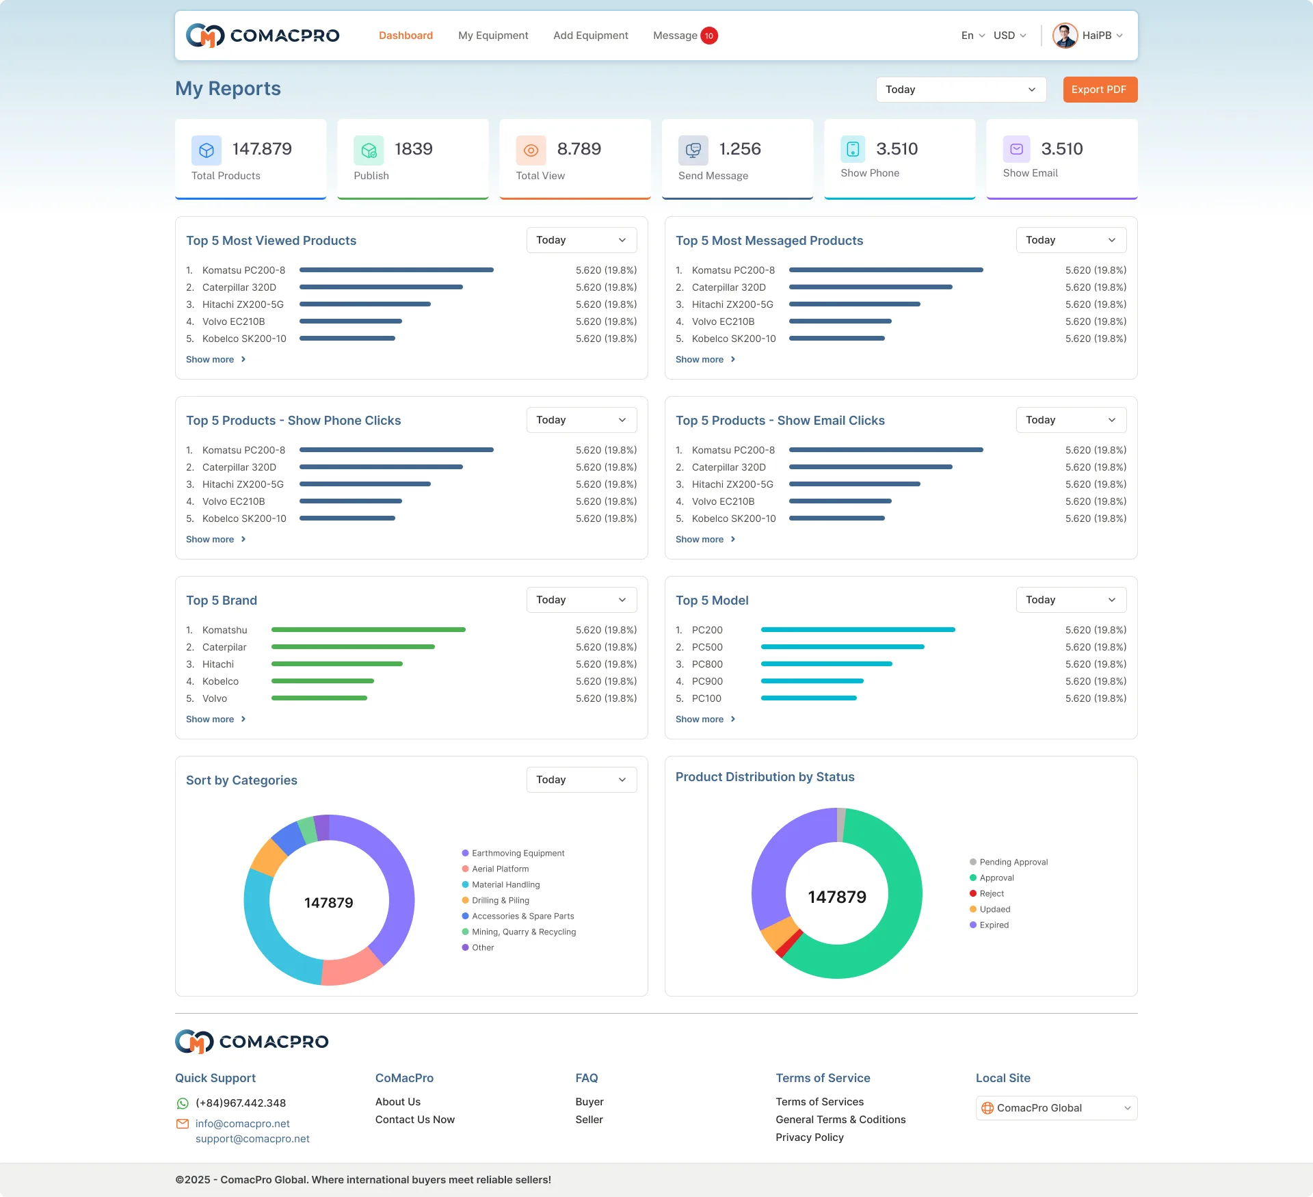Screen dimensions: 1313x1197
Task: Click the Export PDF button
Action: (x=1100, y=90)
